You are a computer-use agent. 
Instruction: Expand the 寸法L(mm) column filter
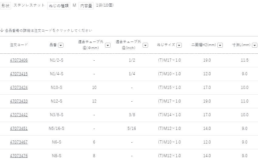254,45
